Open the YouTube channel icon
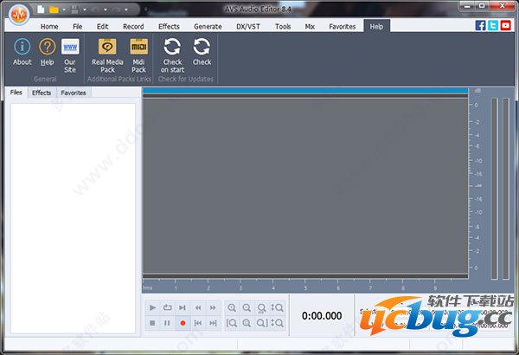The height and width of the screenshot is (355, 519). 505,25
